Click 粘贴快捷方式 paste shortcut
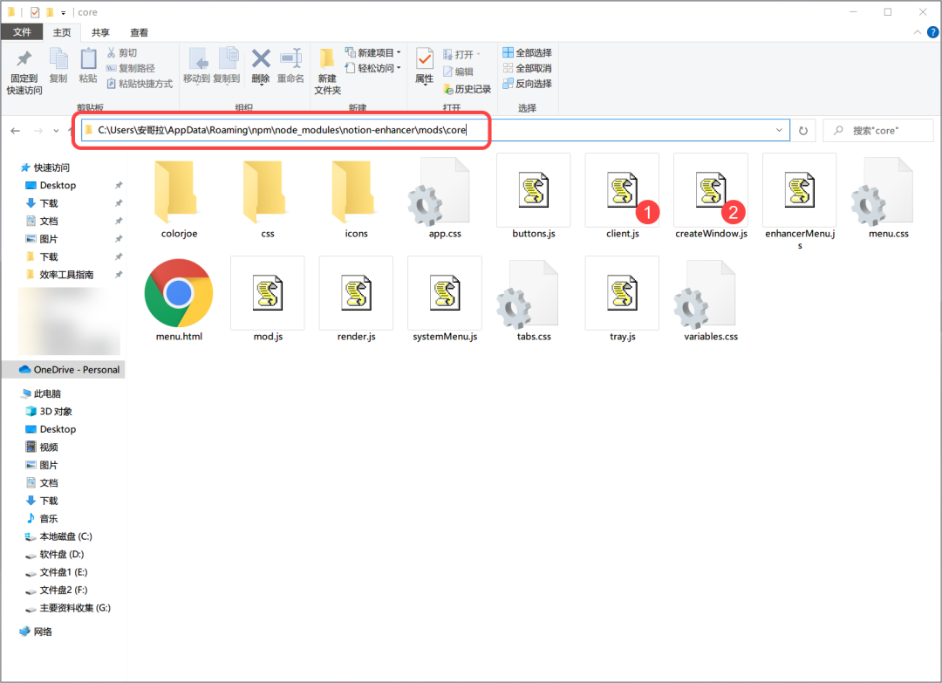The width and height of the screenshot is (942, 683). pos(140,84)
